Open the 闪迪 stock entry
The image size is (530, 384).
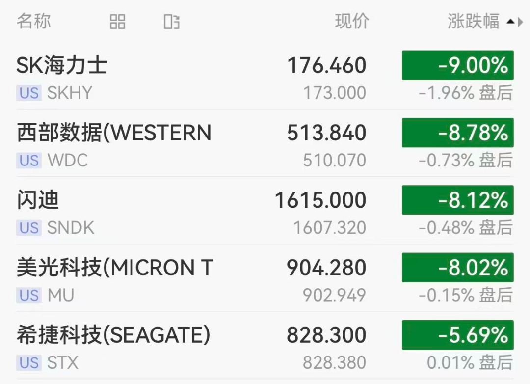point(265,210)
